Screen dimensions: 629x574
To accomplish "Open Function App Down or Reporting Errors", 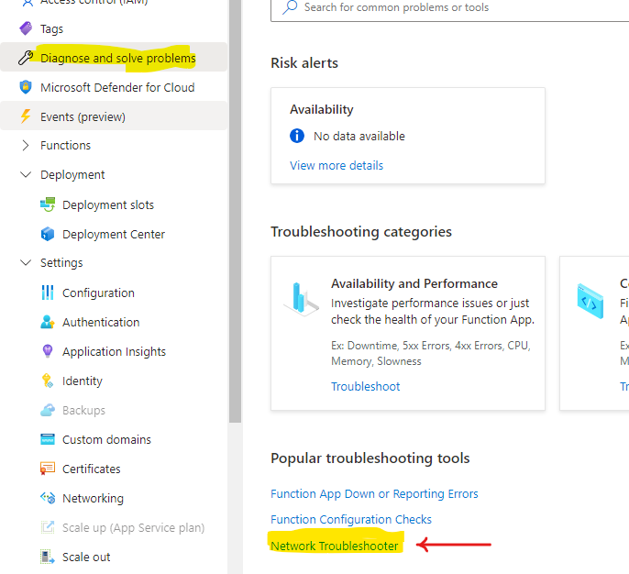I will (x=374, y=493).
